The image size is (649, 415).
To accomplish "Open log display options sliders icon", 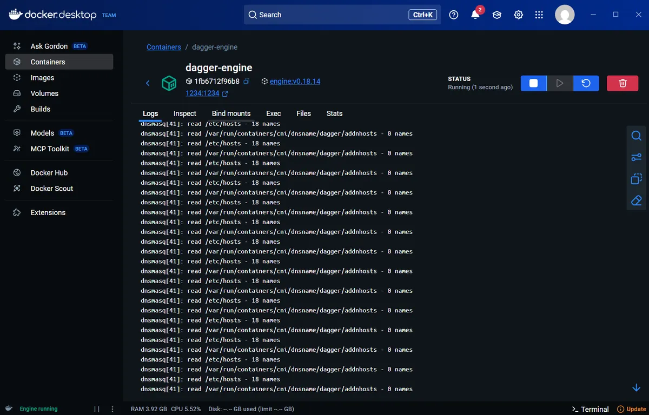I will tap(637, 157).
